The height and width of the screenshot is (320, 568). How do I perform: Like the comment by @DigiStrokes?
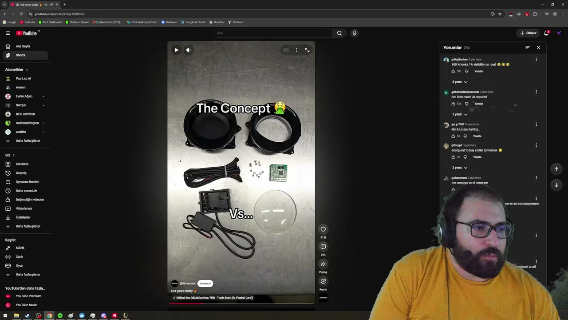coord(453,71)
